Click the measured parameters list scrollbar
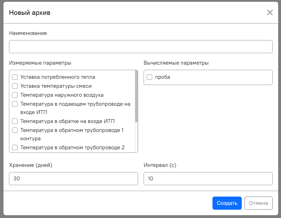 pos(136,97)
